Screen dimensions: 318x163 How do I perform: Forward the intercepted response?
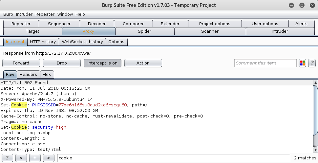[x=21, y=63]
